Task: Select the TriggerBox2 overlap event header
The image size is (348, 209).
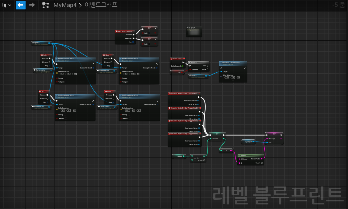Action: (x=184, y=108)
